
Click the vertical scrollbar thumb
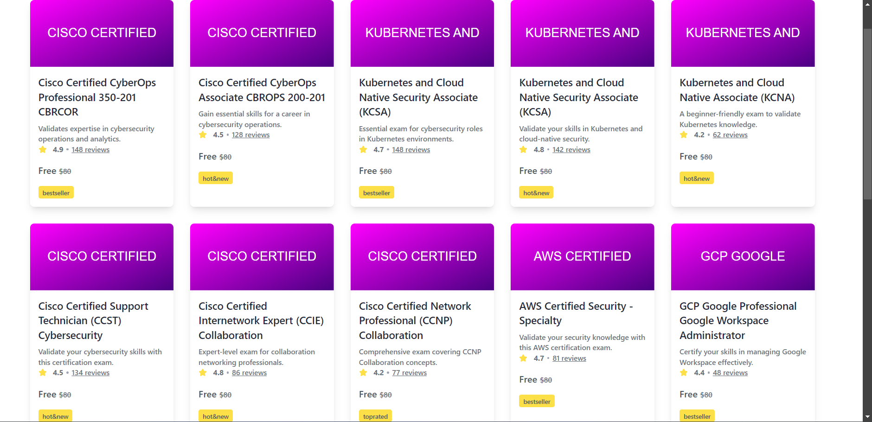click(867, 114)
